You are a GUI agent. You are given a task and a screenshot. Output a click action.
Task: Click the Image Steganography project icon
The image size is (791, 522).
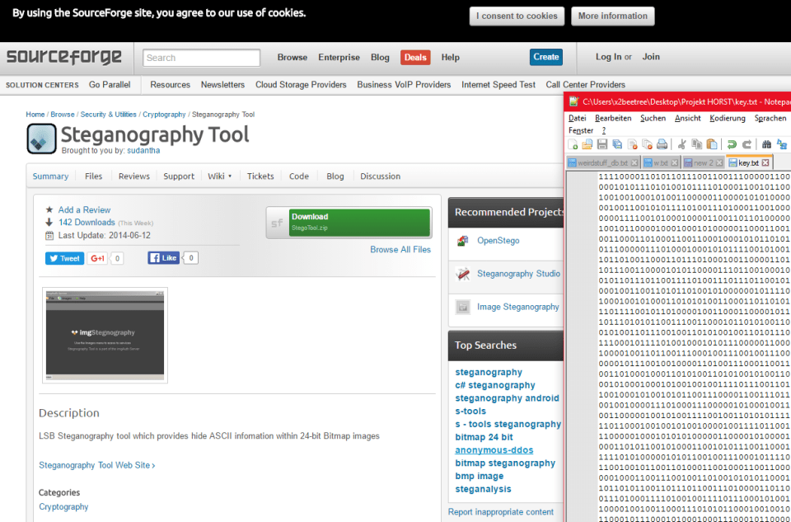[x=462, y=307]
